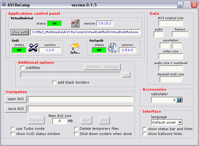This screenshot has width=199, height=146.
Task: Toggle Shut down system when done
Action: [x=76, y=134]
